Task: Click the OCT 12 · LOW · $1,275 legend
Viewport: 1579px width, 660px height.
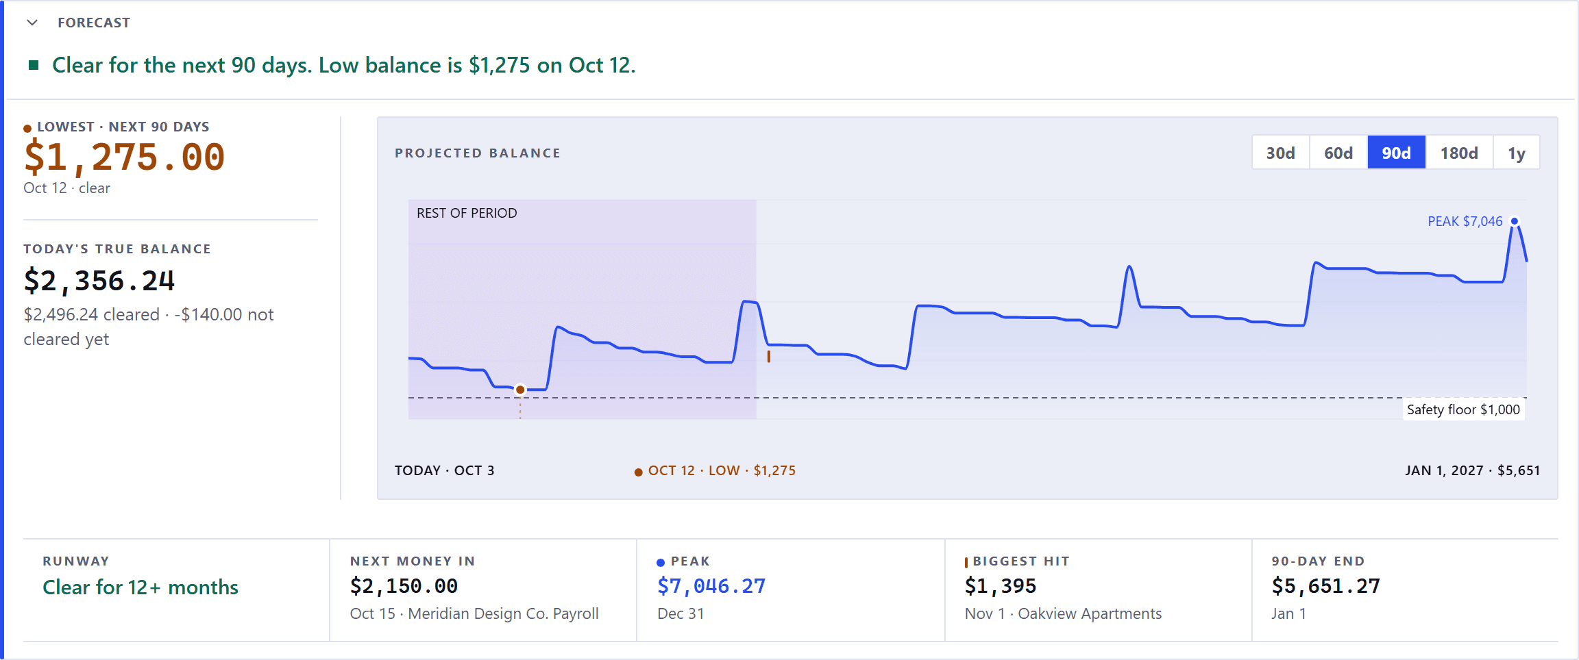Action: 715,470
